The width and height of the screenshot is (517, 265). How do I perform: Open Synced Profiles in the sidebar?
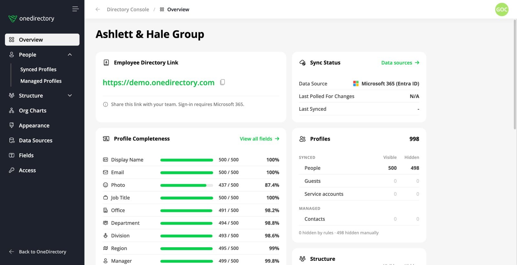[38, 69]
